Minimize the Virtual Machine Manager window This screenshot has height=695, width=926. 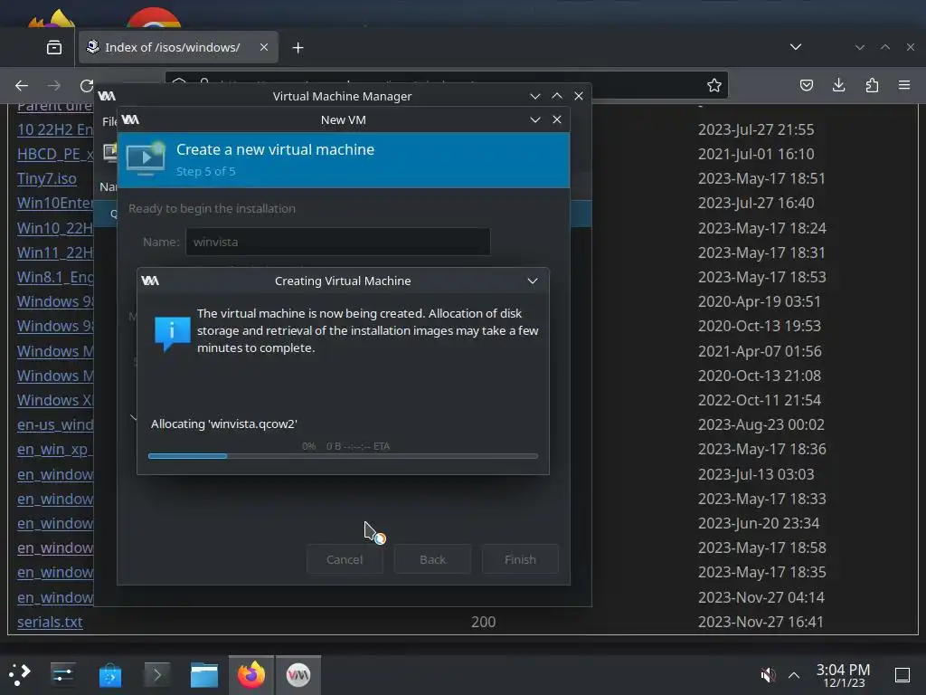pos(535,96)
